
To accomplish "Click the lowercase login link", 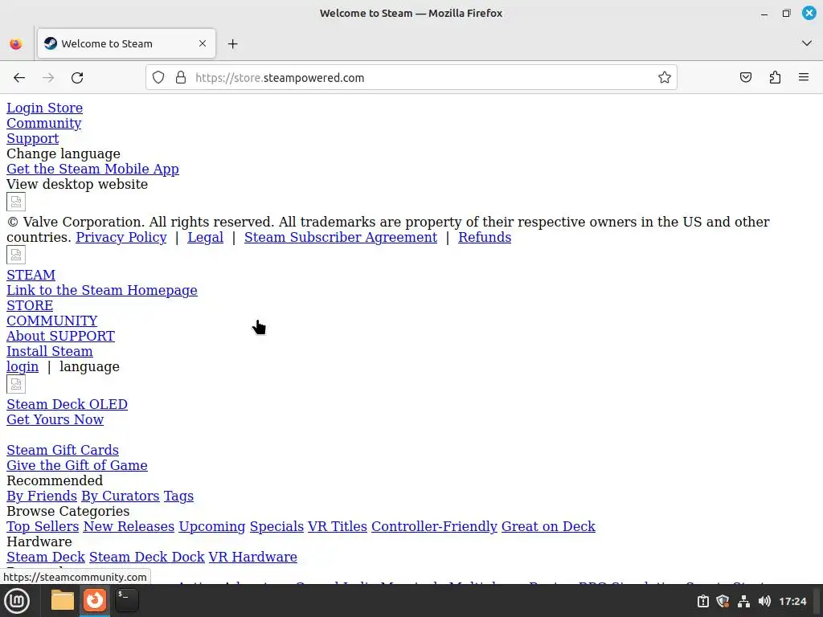I will point(23,366).
